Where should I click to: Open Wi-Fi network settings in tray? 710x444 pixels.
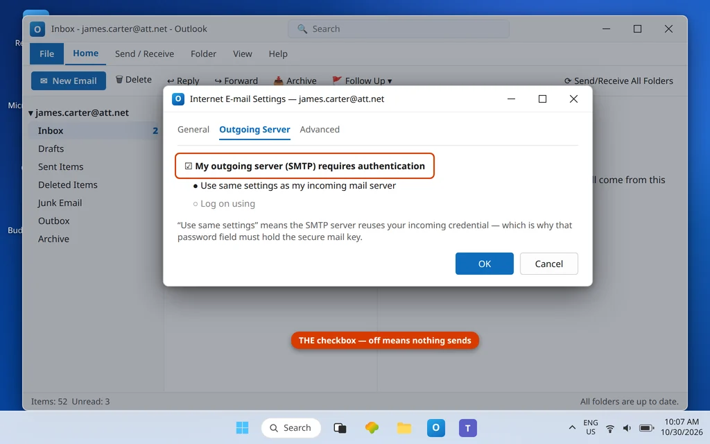point(610,428)
